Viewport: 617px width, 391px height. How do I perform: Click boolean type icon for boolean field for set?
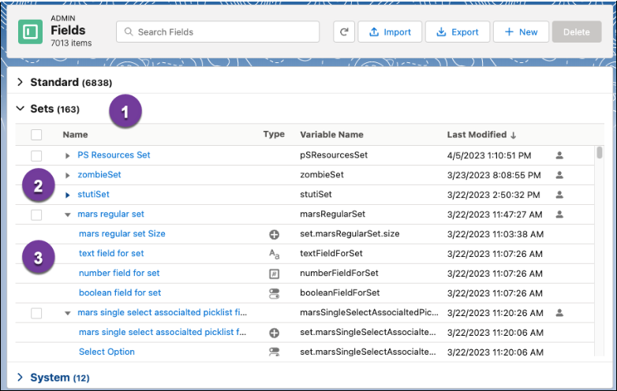(275, 293)
